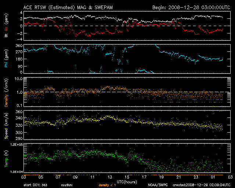Click the orange 'density < 1' legend text
The image size is (235, 188).
coord(107,185)
